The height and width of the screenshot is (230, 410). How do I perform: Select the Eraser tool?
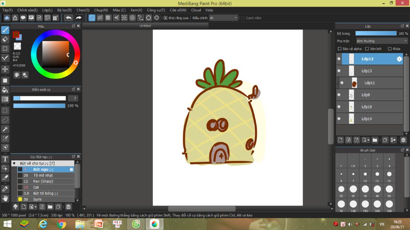5,40
